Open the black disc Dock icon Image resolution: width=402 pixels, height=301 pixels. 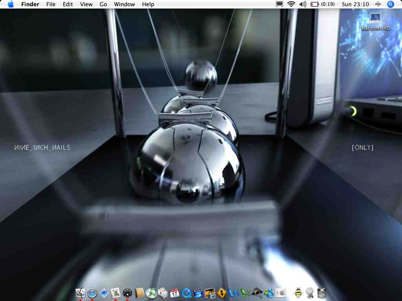coord(128,292)
